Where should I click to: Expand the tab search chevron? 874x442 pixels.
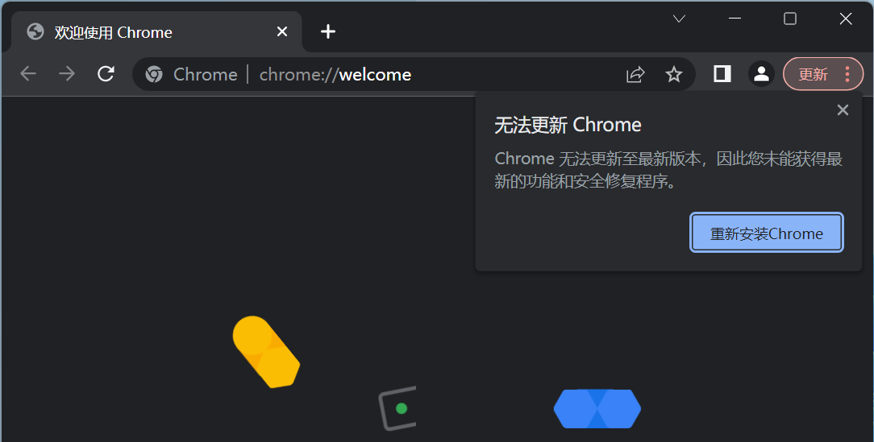pos(679,19)
